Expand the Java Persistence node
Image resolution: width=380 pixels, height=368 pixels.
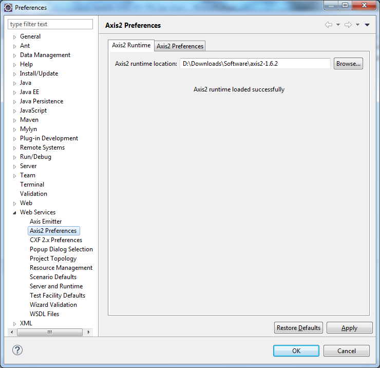(x=14, y=102)
